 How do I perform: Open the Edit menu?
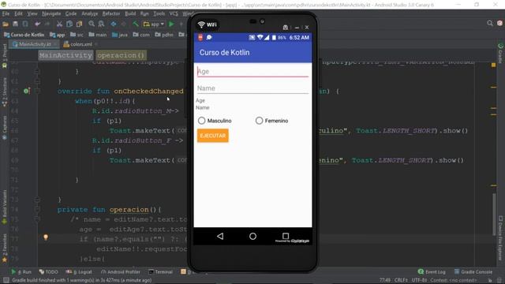18,13
